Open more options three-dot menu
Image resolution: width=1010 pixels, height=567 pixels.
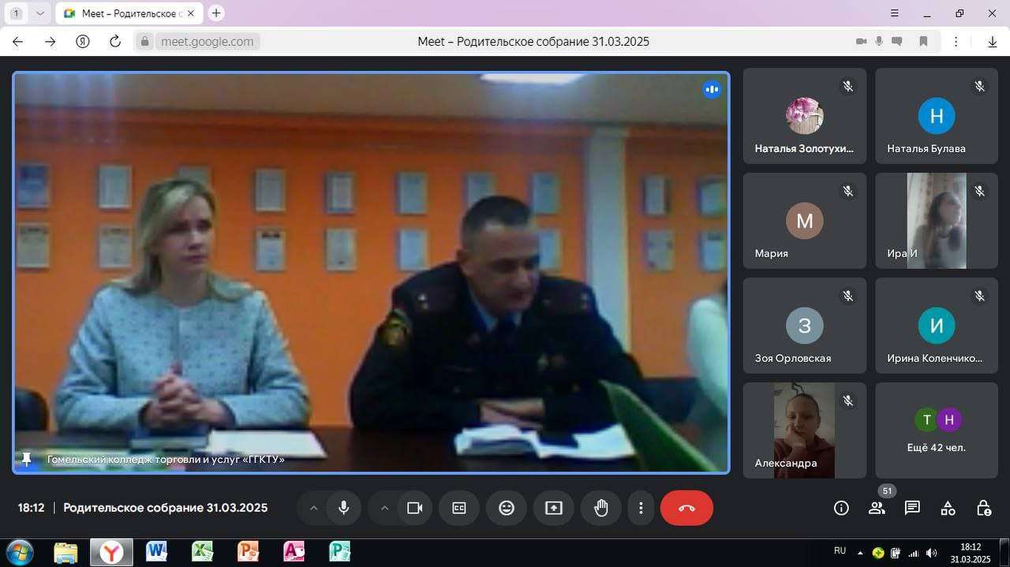641,508
